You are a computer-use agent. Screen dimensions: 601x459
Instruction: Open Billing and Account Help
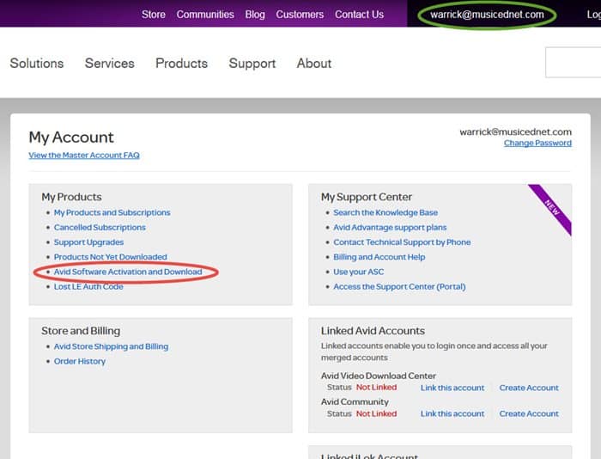[379, 257]
